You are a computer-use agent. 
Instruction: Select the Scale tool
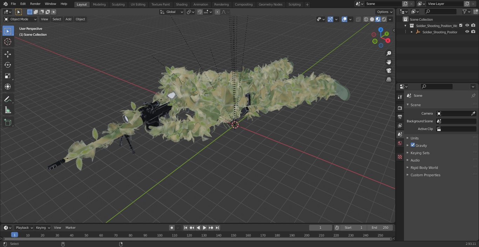tap(8, 76)
